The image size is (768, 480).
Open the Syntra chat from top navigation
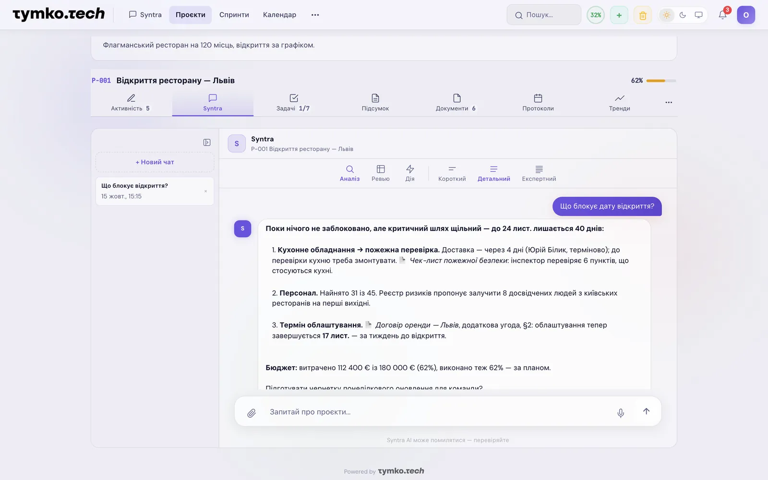[x=145, y=15]
